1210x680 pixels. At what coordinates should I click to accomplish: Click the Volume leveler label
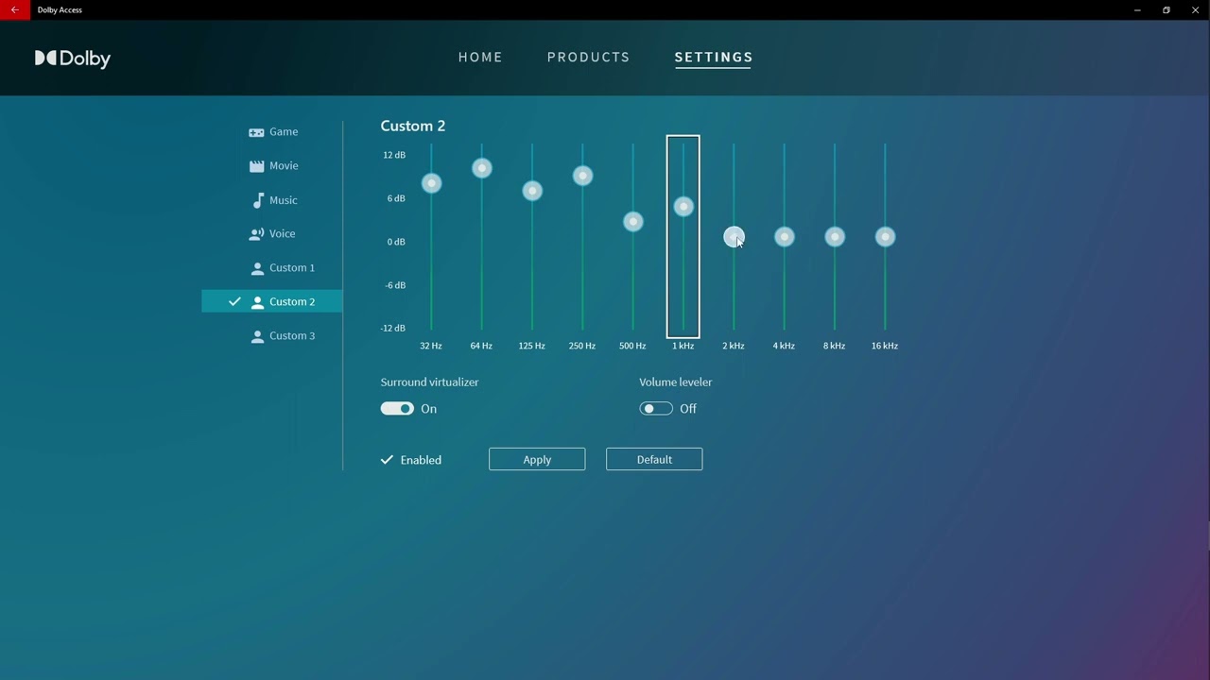[676, 382]
